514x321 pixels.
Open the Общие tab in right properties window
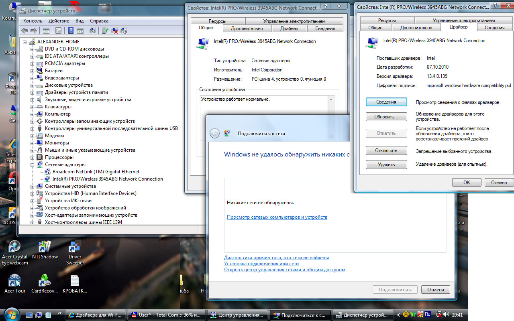pyautogui.click(x=375, y=28)
